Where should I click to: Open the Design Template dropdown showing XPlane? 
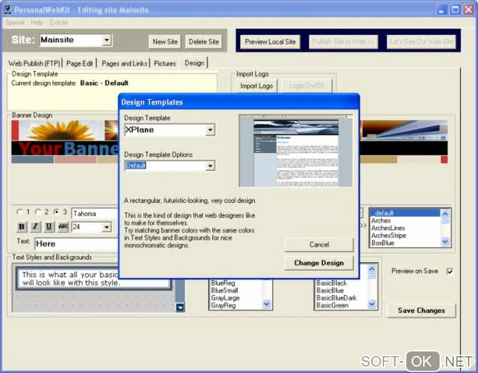(x=210, y=130)
